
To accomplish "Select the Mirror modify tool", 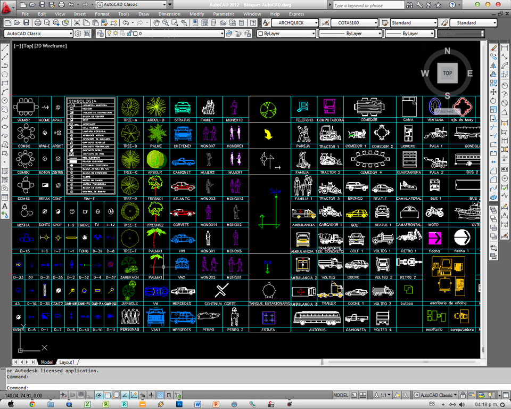I will tap(494, 66).
